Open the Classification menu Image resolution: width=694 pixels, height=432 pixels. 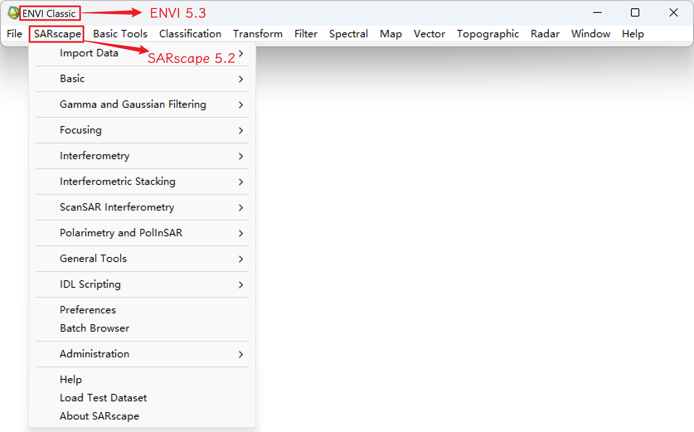click(190, 34)
